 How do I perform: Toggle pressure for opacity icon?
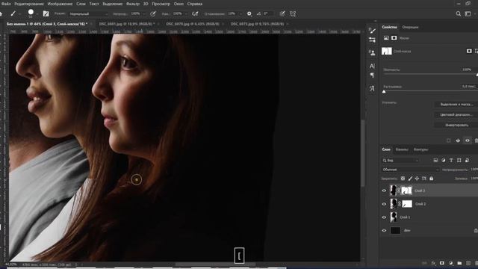point(153,13)
